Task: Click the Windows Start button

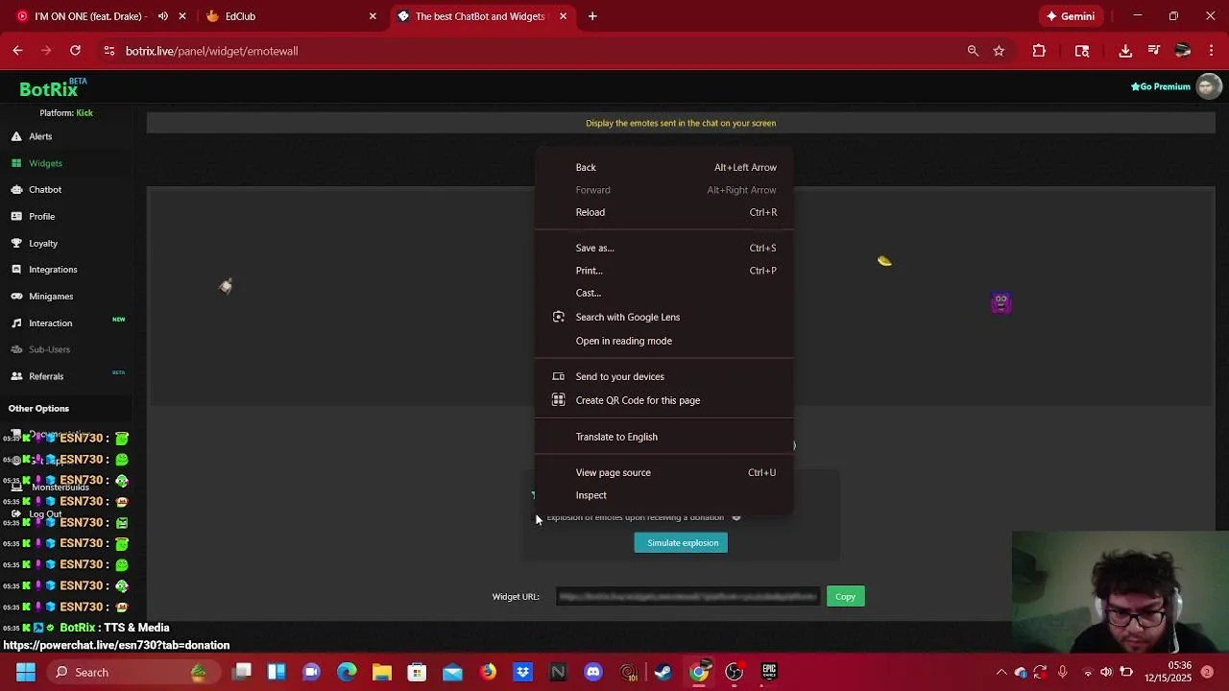Action: point(26,672)
